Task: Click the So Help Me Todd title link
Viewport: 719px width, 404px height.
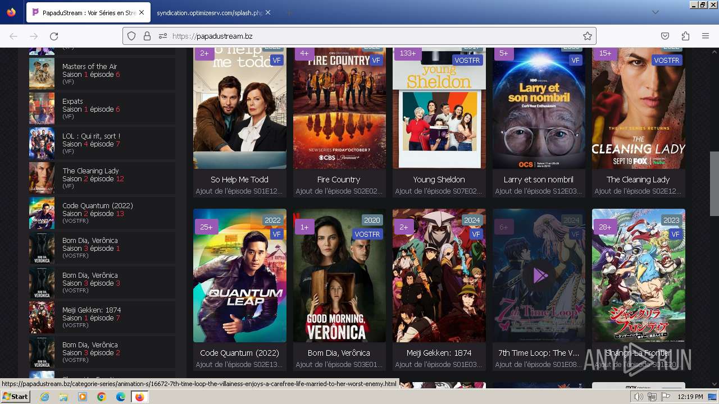Action: coord(239,180)
